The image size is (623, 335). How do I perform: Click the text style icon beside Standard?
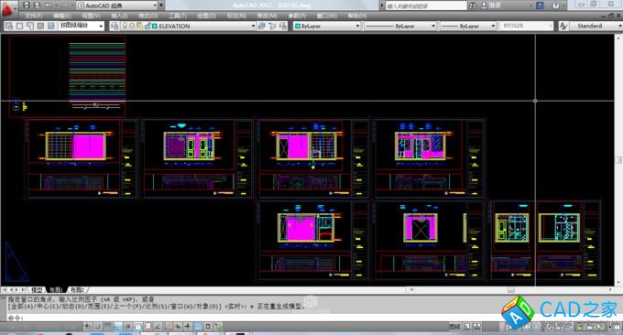click(x=563, y=26)
